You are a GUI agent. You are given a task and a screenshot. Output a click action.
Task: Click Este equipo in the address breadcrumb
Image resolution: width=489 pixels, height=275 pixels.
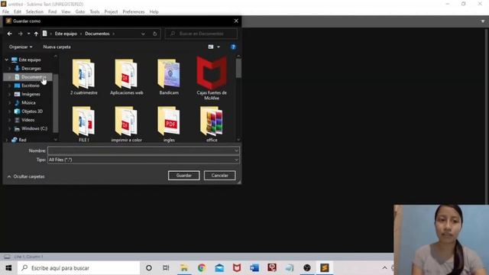[x=66, y=34]
